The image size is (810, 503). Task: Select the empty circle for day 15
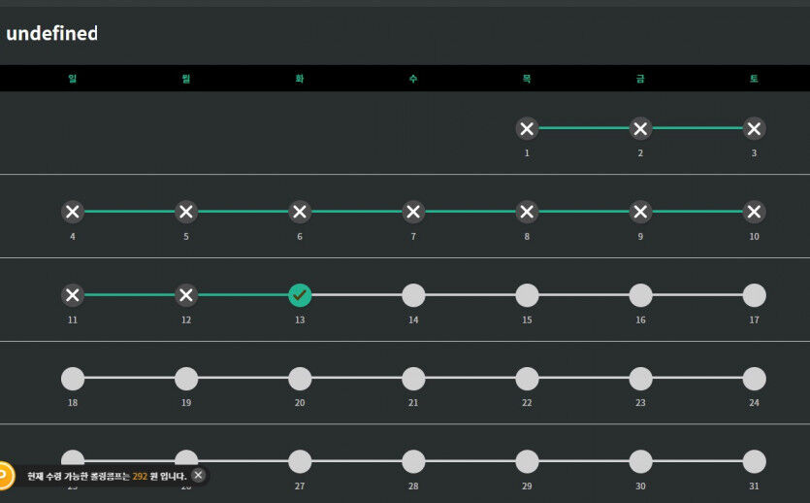click(x=527, y=295)
